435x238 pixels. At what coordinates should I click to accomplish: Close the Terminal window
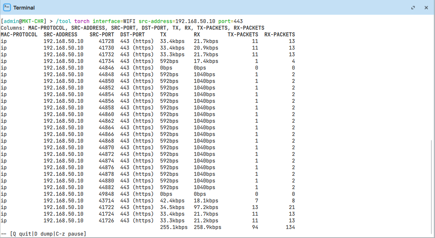(x=426, y=8)
